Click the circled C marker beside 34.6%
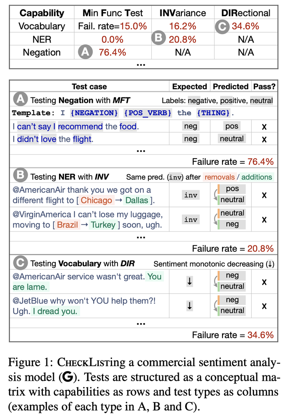Image resolution: width=283 pixels, height=415 pixels. [x=222, y=26]
